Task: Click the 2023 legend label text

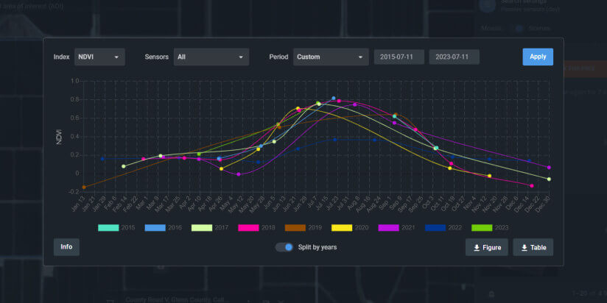Action: point(502,228)
